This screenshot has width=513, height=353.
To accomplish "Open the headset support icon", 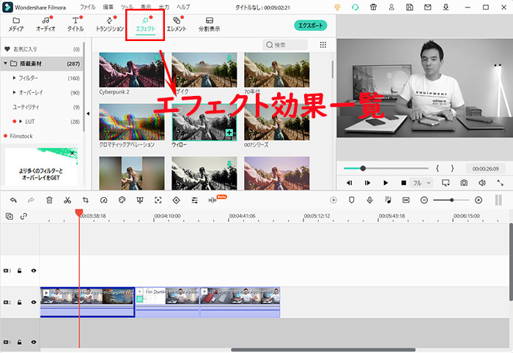I will coord(355,7).
